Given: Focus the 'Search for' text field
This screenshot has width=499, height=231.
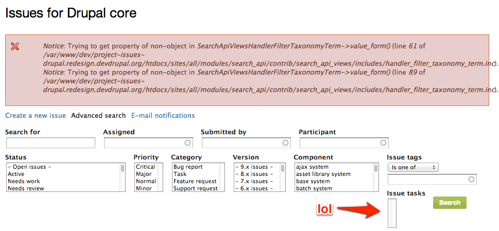Looking at the screenshot, I should (50, 143).
